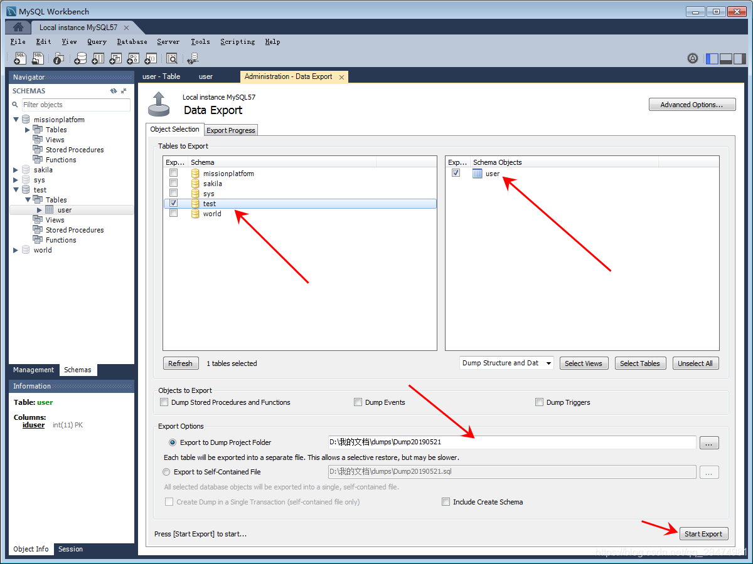This screenshot has width=753, height=564.
Task: Select Export to Self-Contained File radio
Action: [166, 472]
